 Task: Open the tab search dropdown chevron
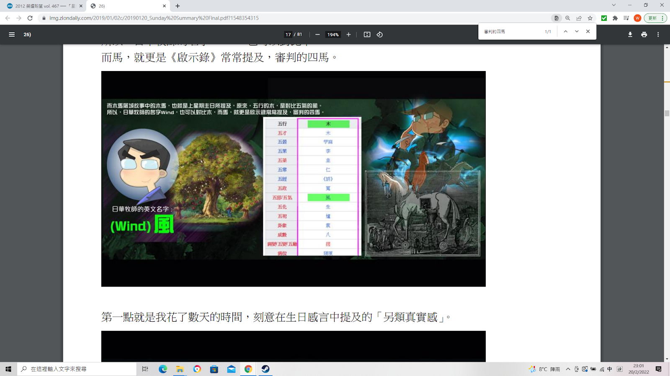[614, 5]
